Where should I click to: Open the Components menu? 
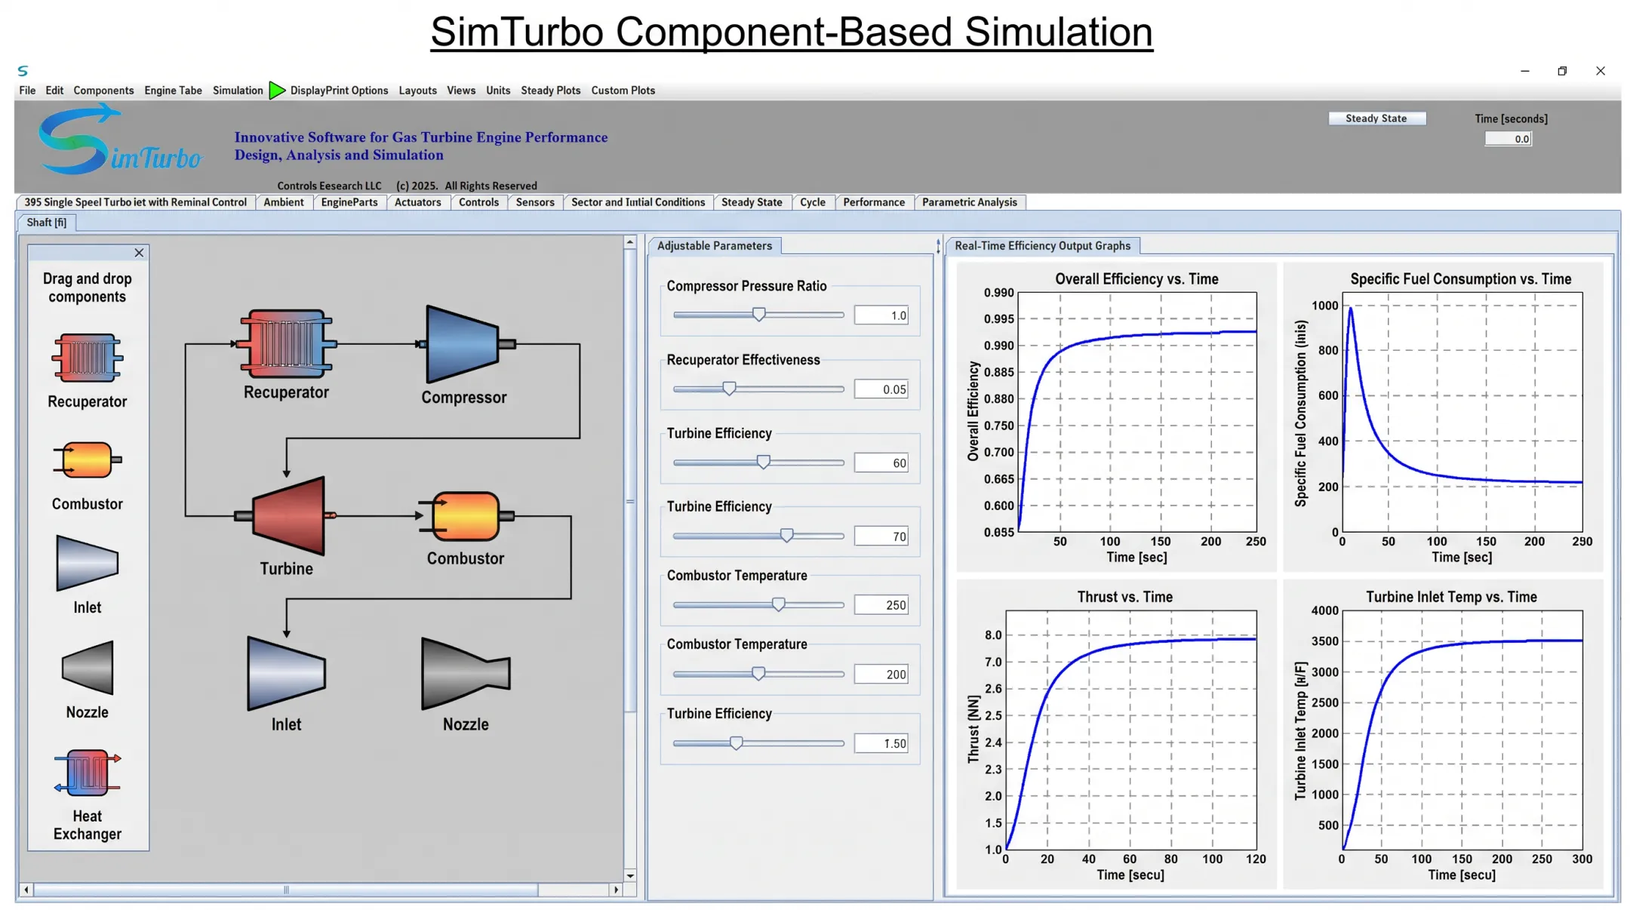tap(103, 91)
